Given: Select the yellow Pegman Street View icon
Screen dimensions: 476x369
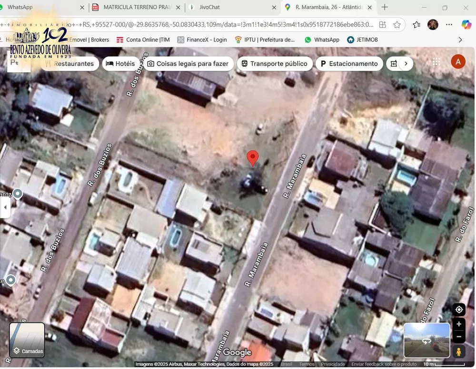Looking at the screenshot, I should pyautogui.click(x=459, y=352).
